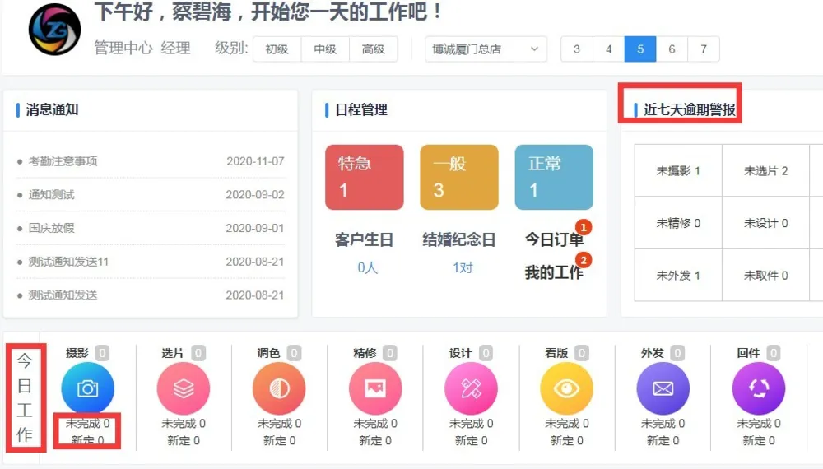The height and width of the screenshot is (469, 823).
Task: Open the 选片 layers icon
Action: point(184,388)
